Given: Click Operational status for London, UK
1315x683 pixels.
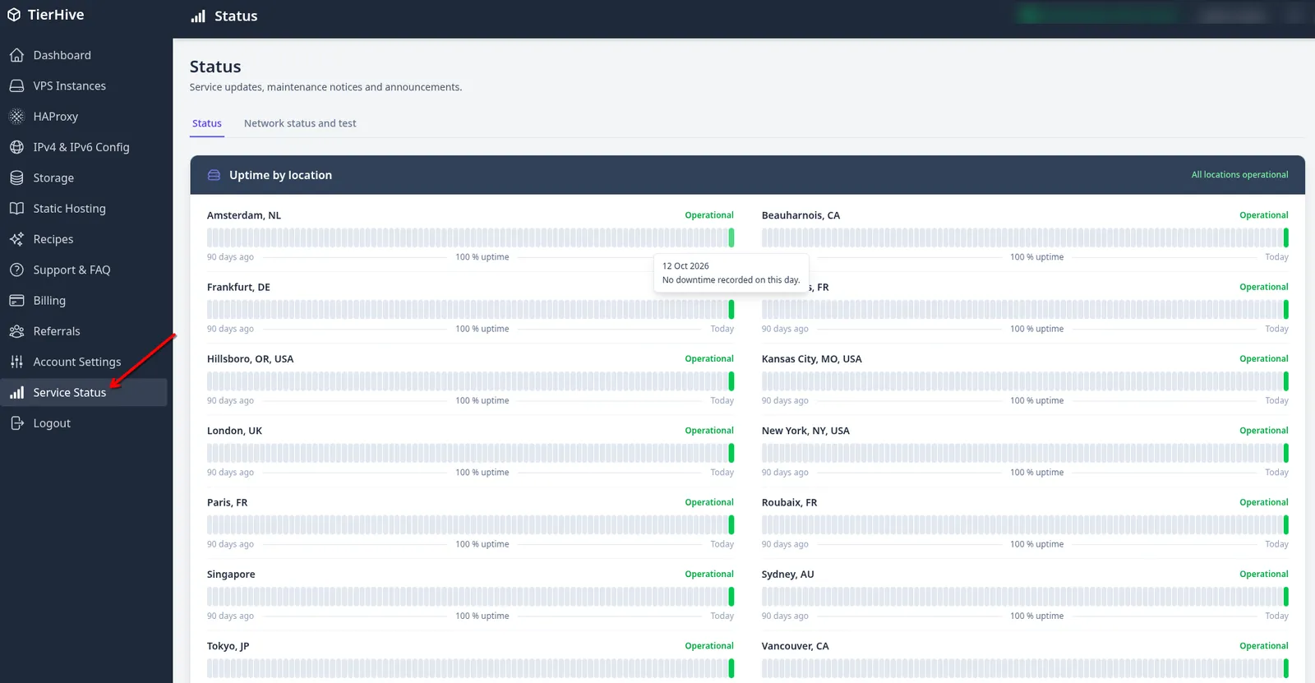Looking at the screenshot, I should pyautogui.click(x=709, y=431).
